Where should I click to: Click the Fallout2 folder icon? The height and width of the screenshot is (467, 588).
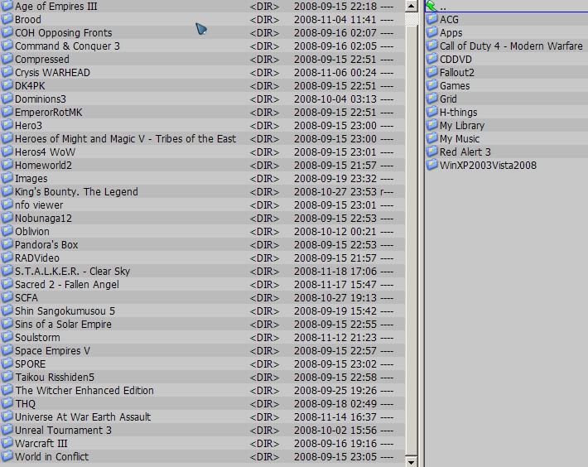pyautogui.click(x=432, y=72)
